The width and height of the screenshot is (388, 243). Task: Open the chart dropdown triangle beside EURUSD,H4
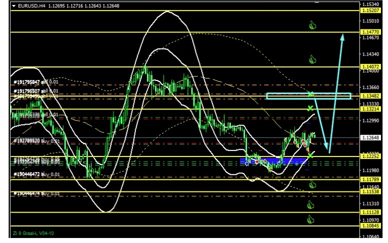pos(13,5)
